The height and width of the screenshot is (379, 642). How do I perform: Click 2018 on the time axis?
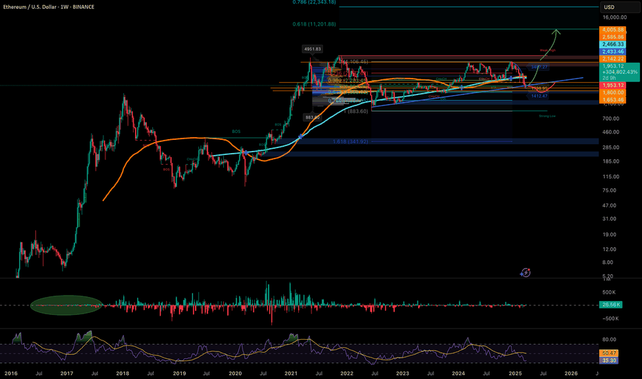click(123, 373)
